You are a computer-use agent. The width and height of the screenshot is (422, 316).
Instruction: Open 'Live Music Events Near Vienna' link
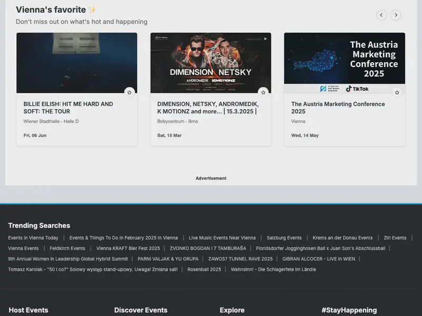(x=222, y=238)
